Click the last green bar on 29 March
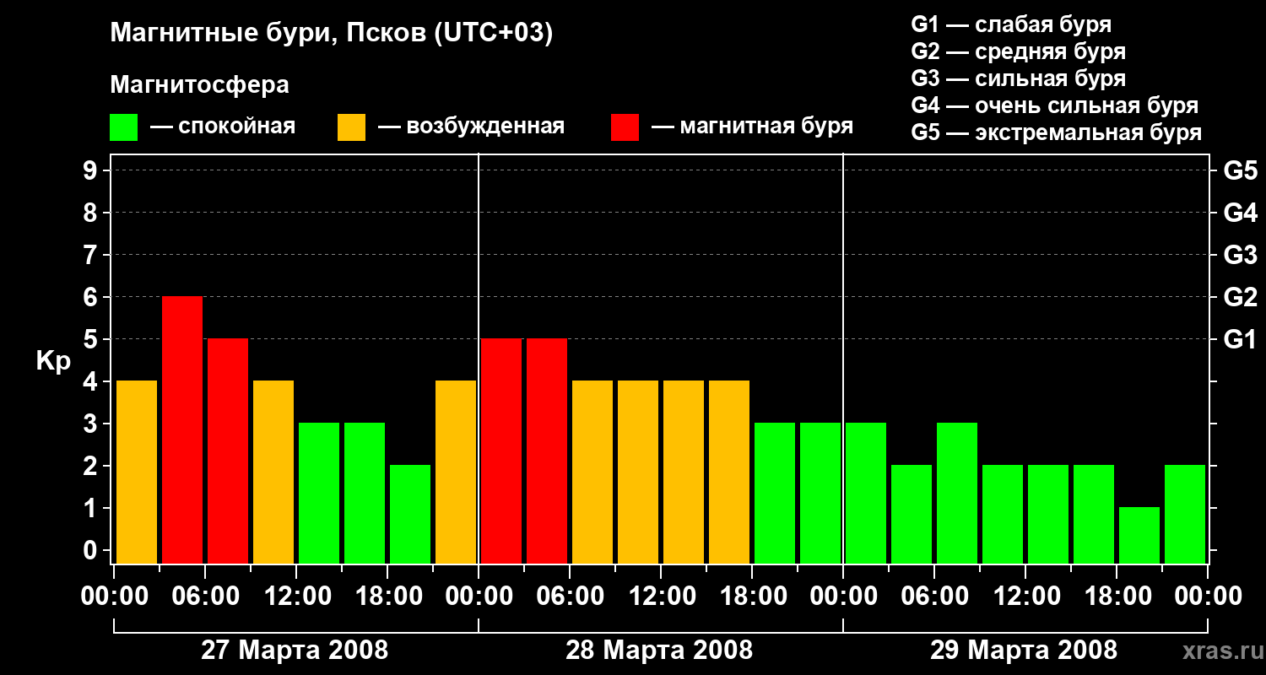The image size is (1266, 675). pyautogui.click(x=1185, y=513)
